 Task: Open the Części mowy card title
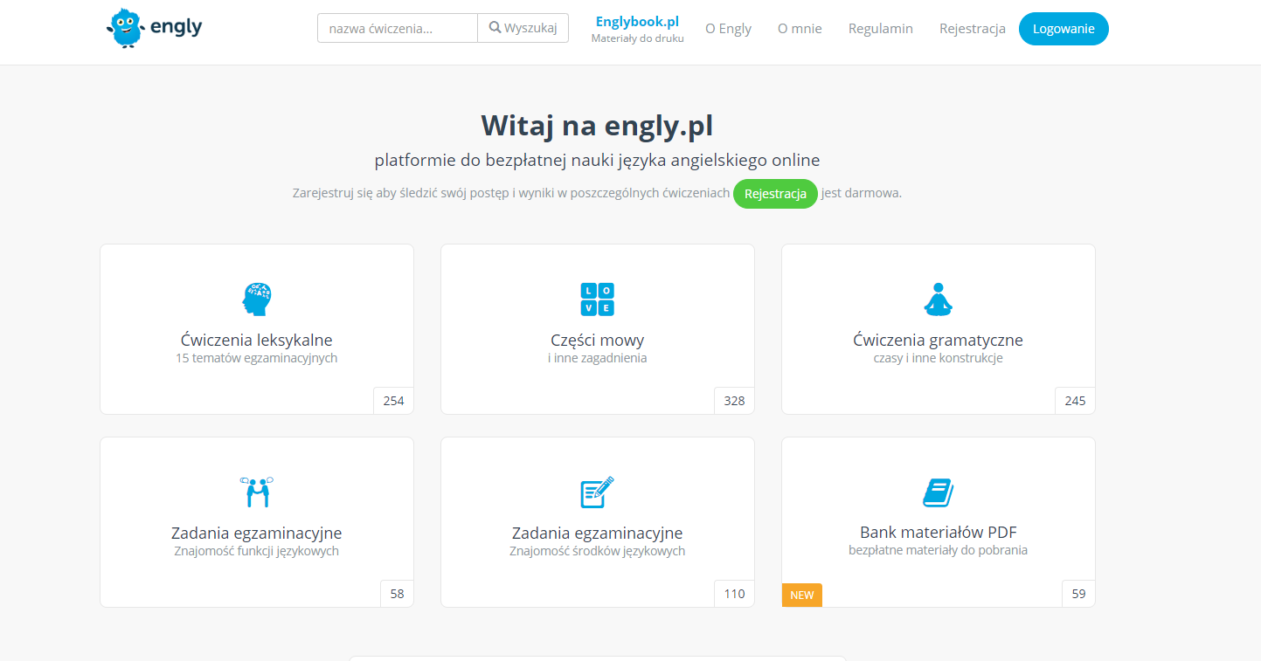click(x=598, y=341)
